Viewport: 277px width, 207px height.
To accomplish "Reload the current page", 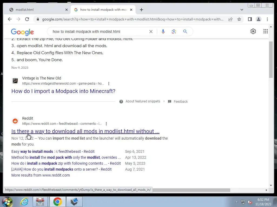I will click(27, 19).
